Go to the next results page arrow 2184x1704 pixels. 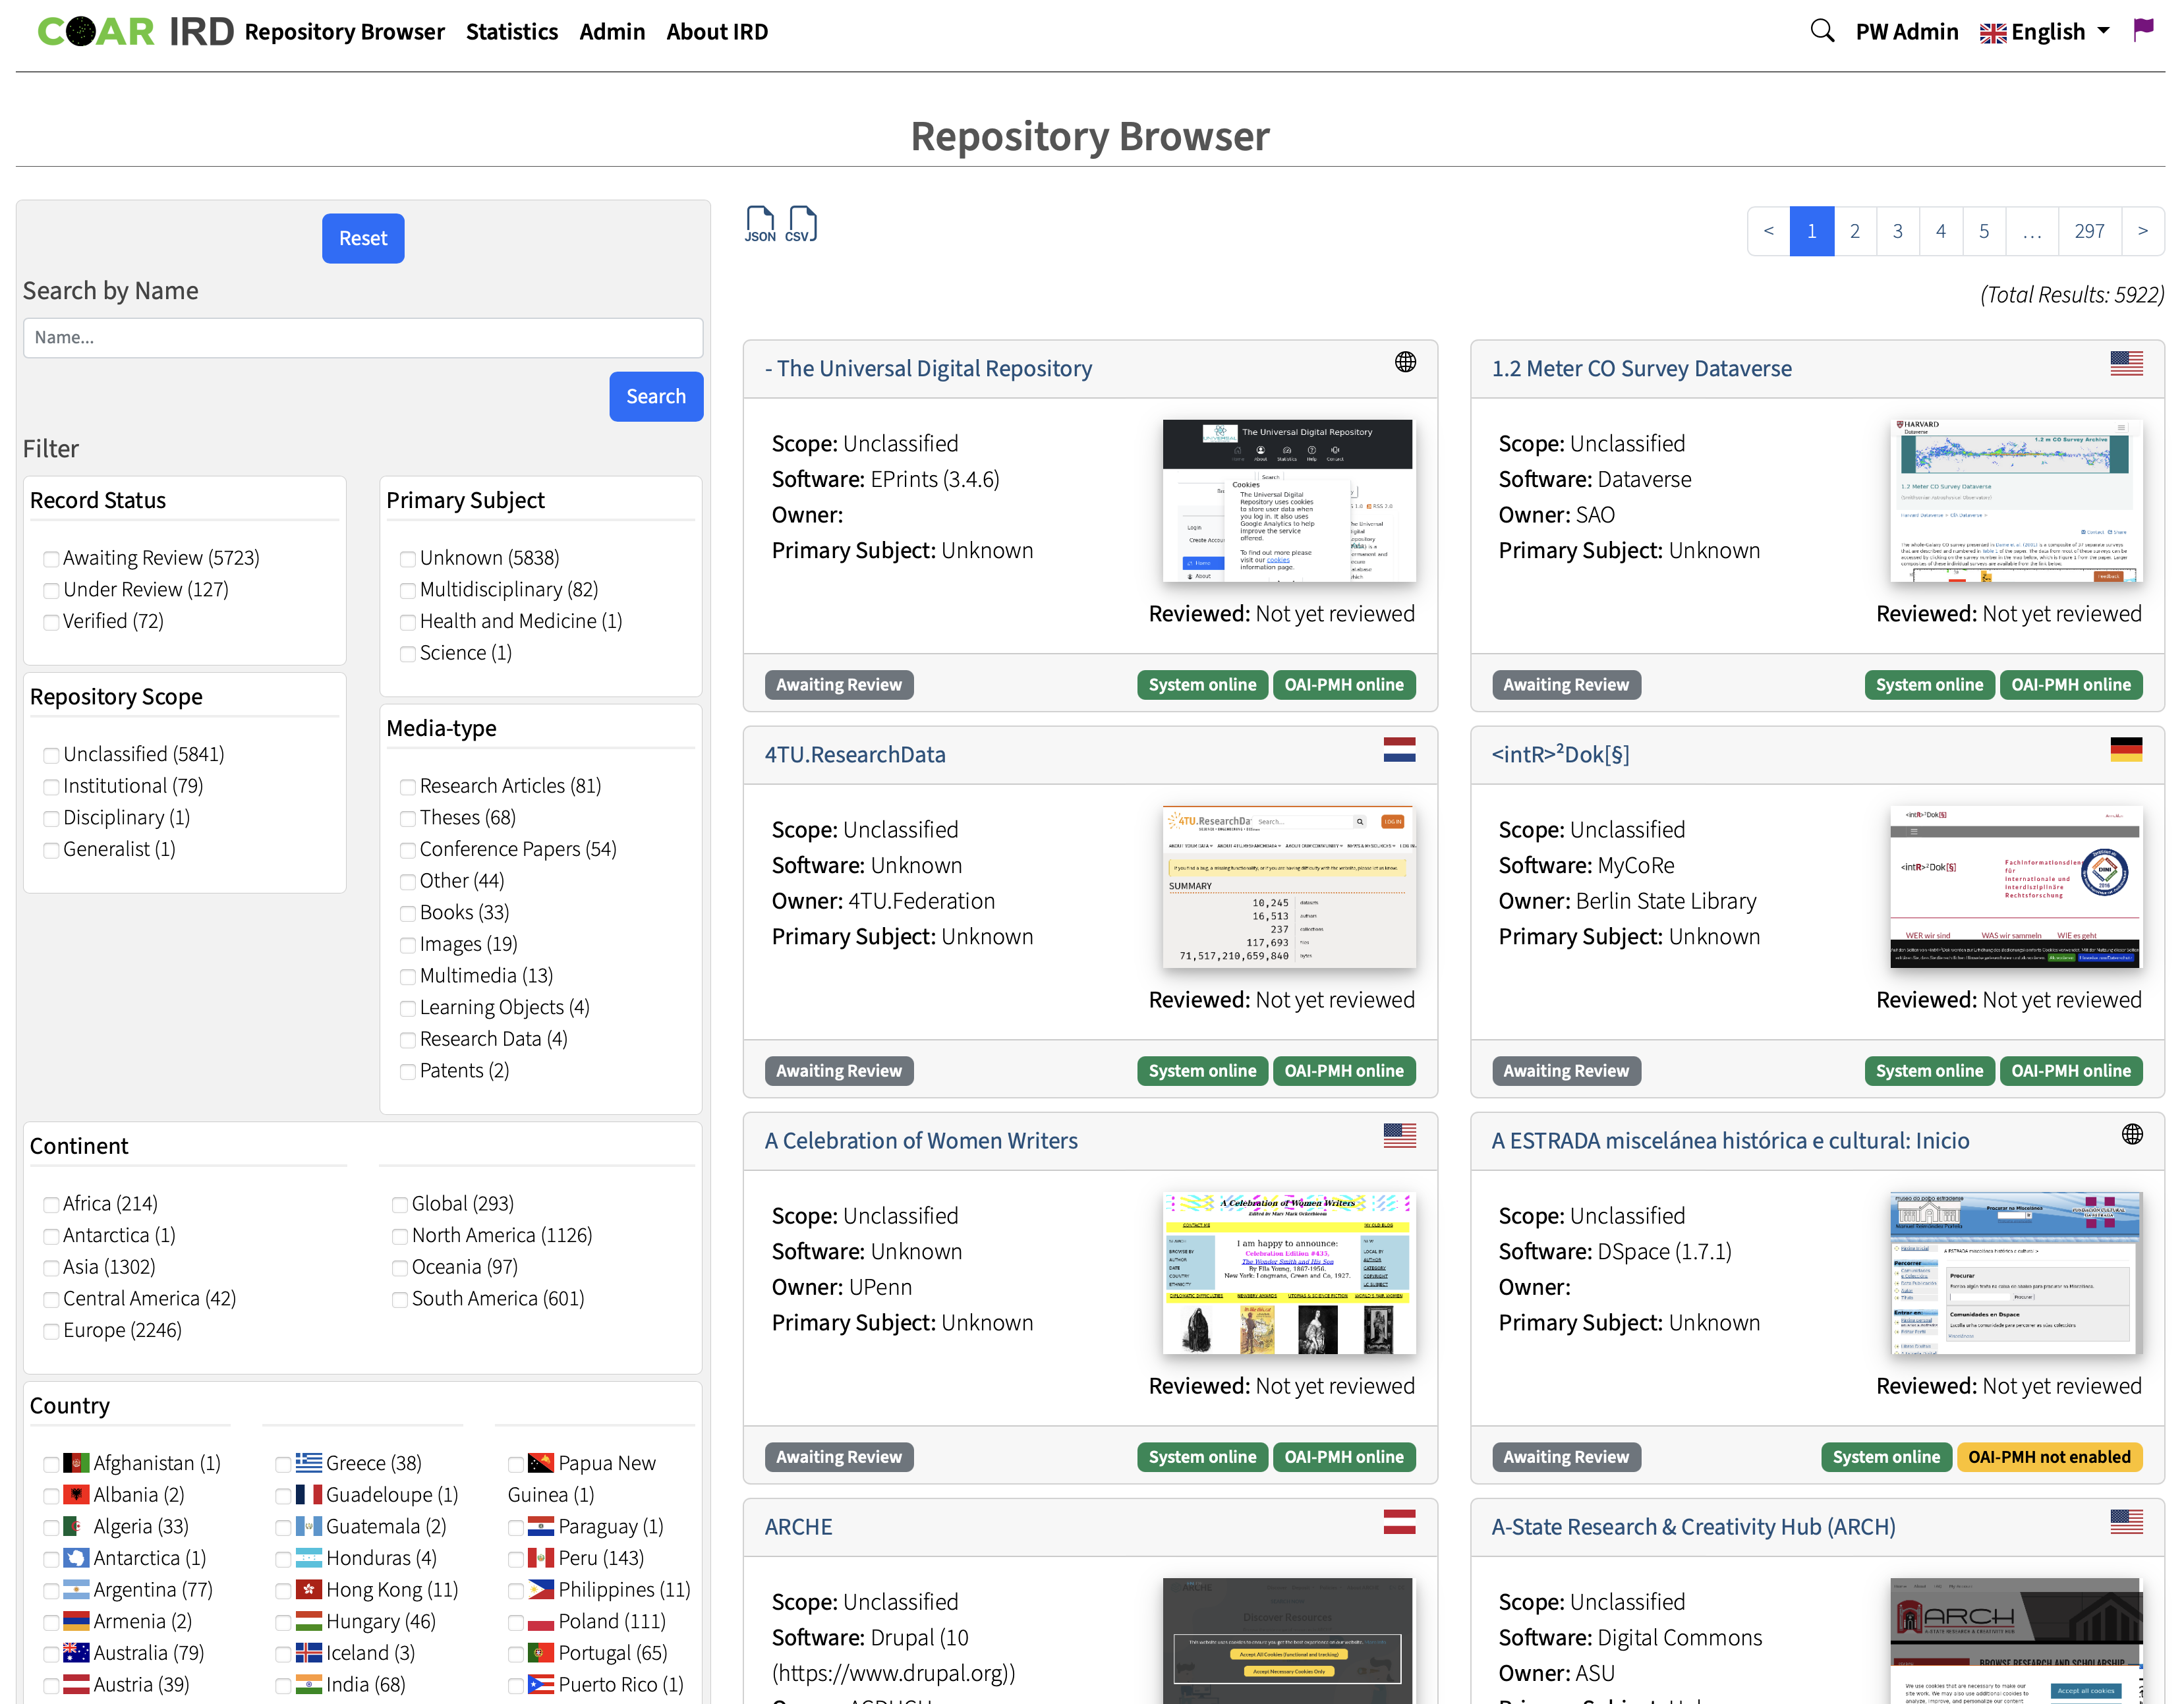pyautogui.click(x=2143, y=231)
